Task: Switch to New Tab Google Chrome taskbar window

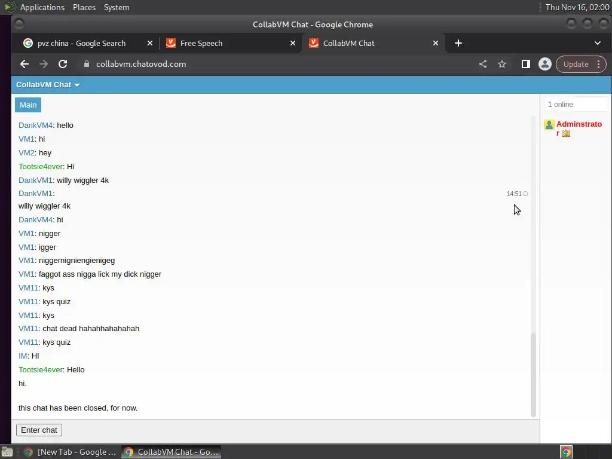Action: pyautogui.click(x=71, y=452)
